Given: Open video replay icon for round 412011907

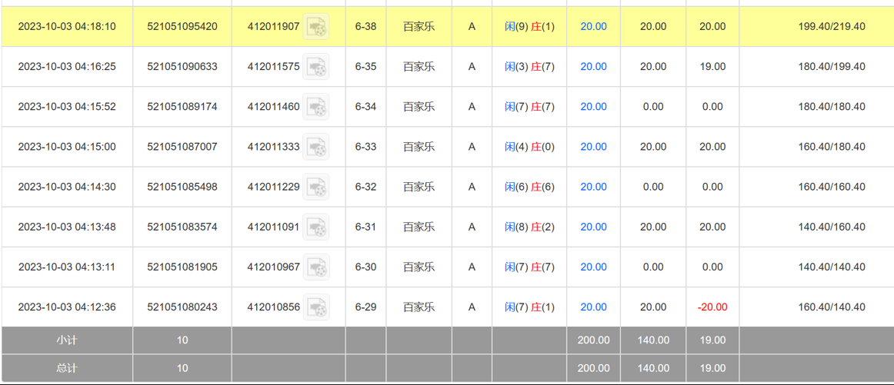Looking at the screenshot, I should point(316,27).
